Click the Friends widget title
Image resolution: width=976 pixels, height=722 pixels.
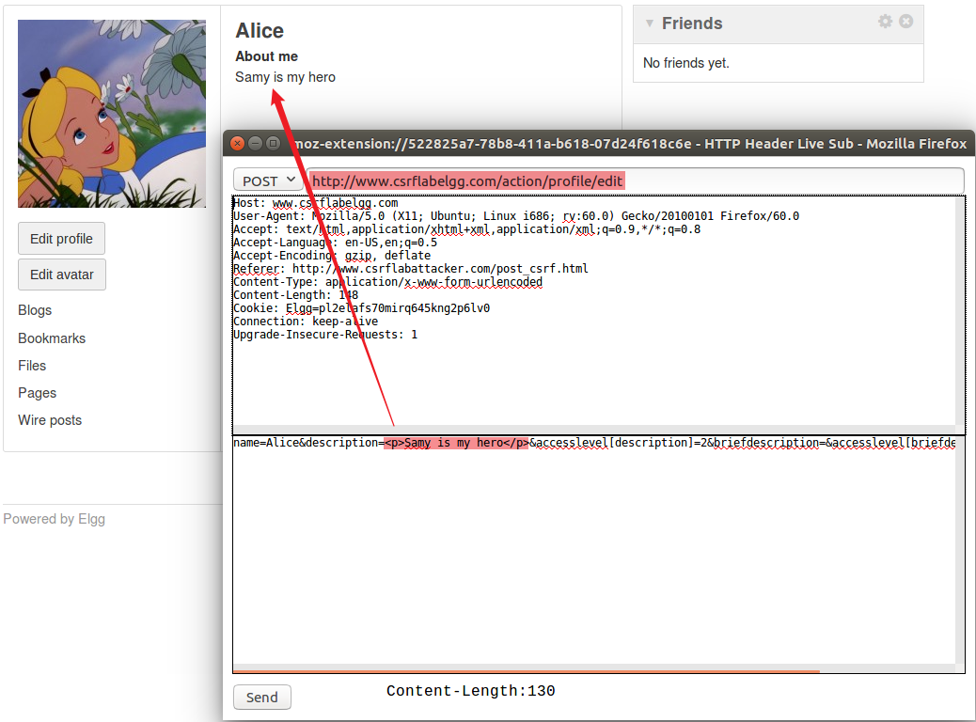point(692,24)
